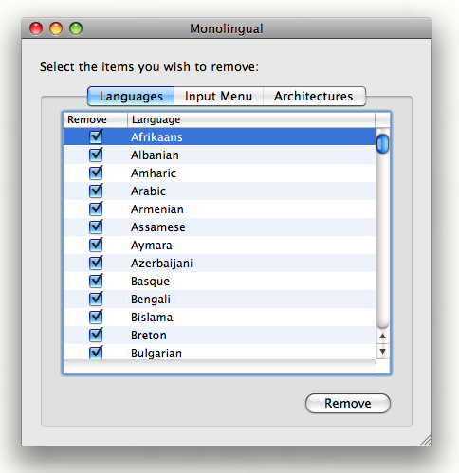Screen dimensions: 459x473
Task: Select the Armenian row
Action: pos(219,209)
